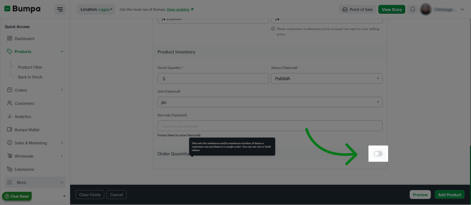Click the Sales & Marketing percent icon
The width and height of the screenshot is (471, 205).
[10, 143]
